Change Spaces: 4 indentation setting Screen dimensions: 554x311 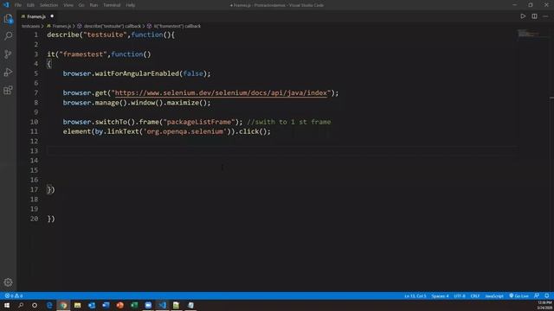coord(440,295)
